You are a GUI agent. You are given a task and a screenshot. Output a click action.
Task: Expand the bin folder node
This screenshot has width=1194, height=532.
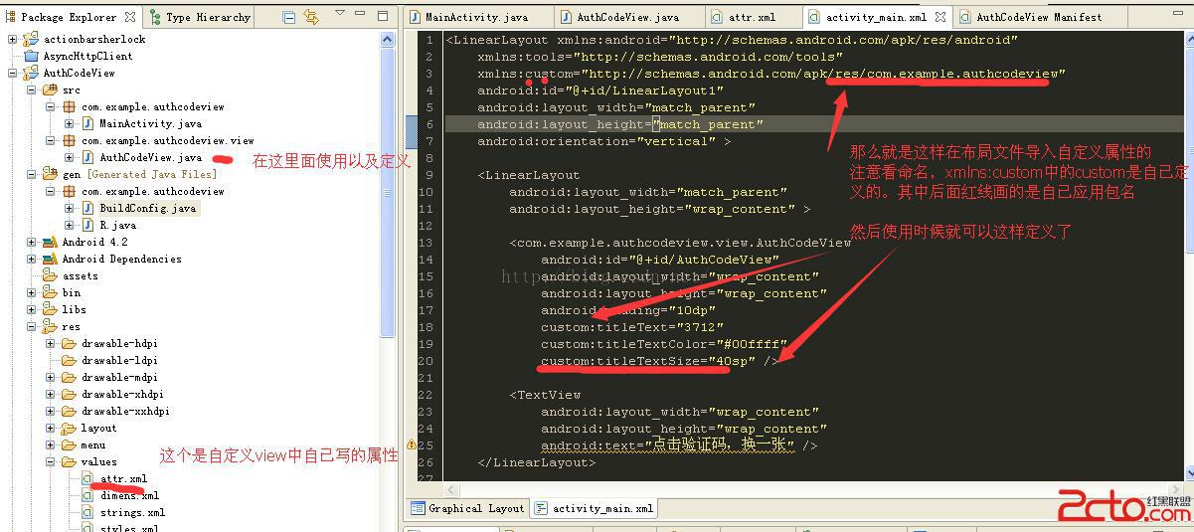tap(32, 292)
